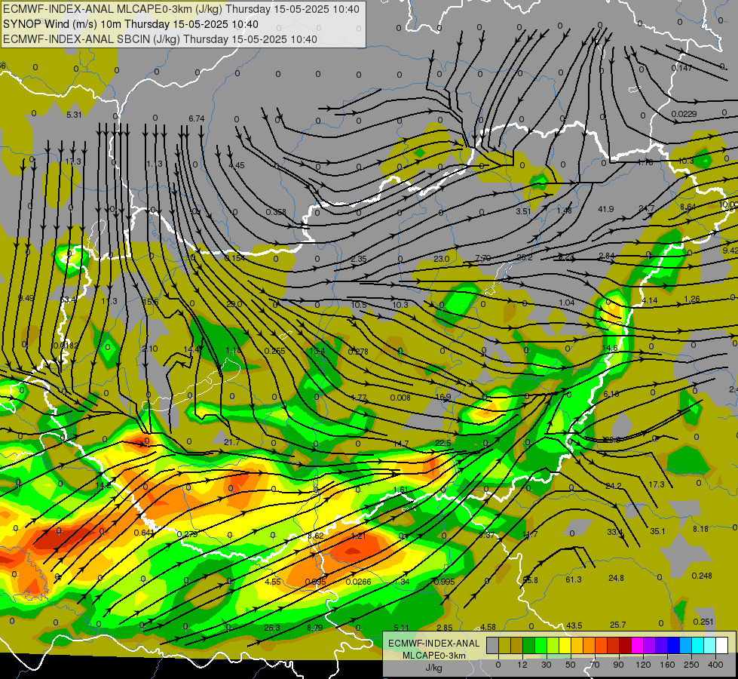Click the map value 3.51
The height and width of the screenshot is (679, 738).
pyautogui.click(x=523, y=211)
